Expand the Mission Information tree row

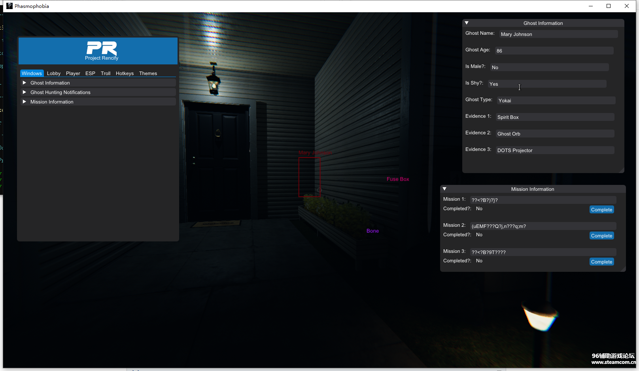(x=98, y=102)
